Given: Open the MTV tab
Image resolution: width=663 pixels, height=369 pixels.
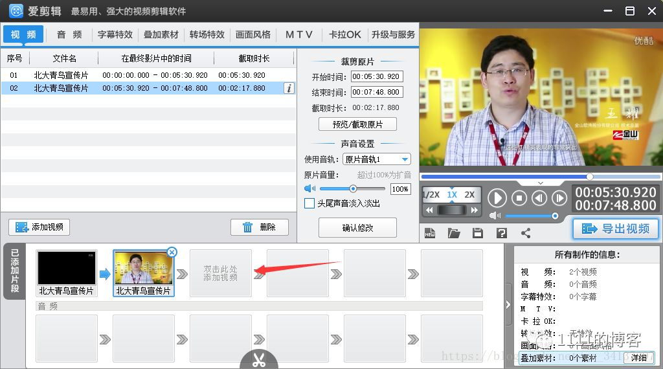Looking at the screenshot, I should click(299, 34).
